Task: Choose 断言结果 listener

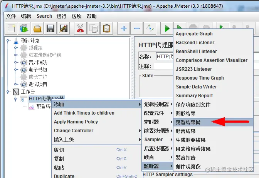Action: (213, 131)
